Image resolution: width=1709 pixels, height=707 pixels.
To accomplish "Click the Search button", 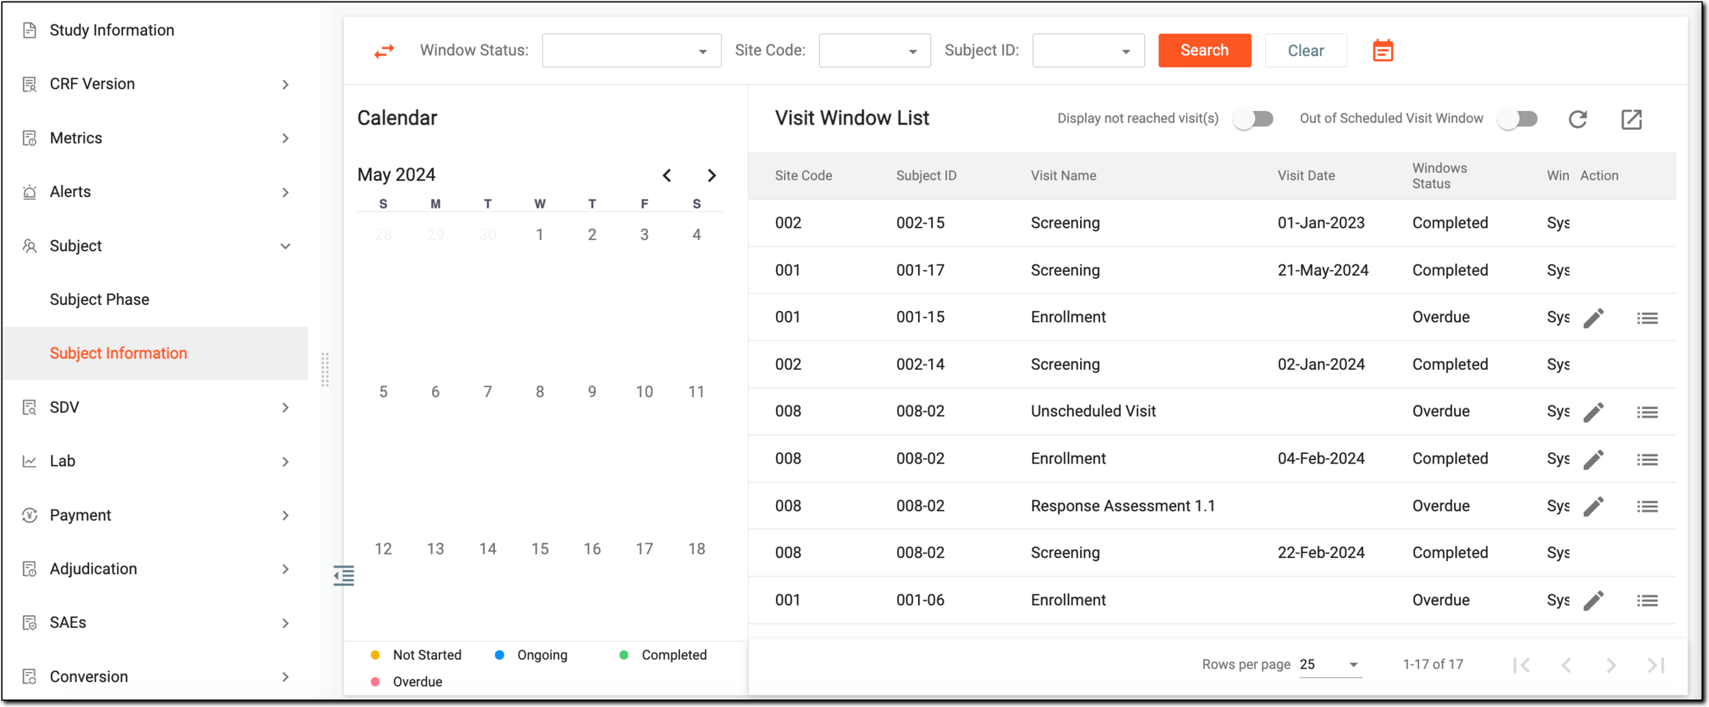I will [x=1205, y=51].
